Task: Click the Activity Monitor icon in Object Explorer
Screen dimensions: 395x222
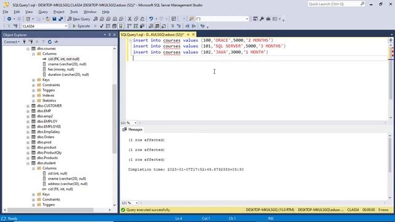Action: tap(56, 42)
